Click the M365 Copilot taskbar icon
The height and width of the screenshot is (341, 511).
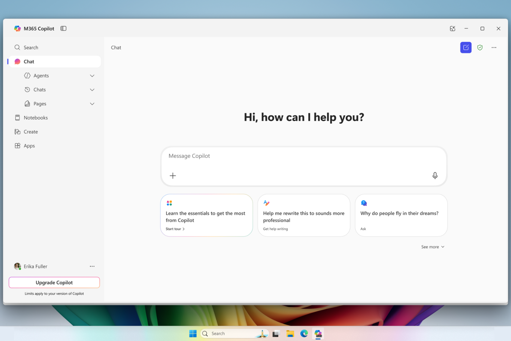coord(318,333)
